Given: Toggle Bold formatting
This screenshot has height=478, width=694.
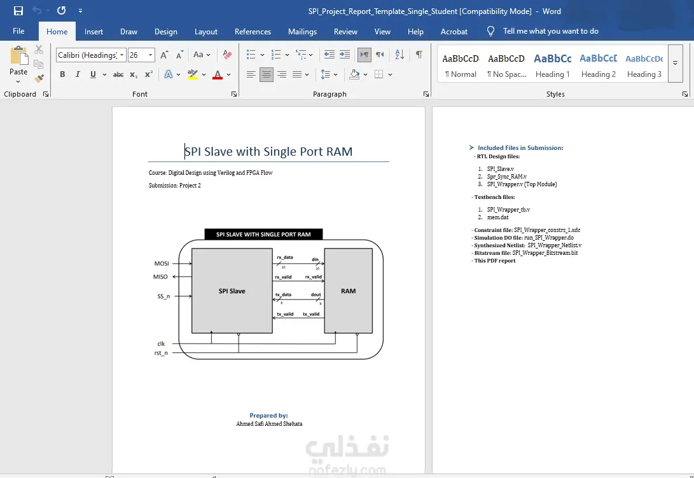Looking at the screenshot, I should [62, 74].
